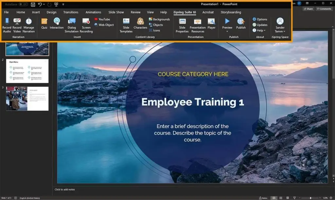This screenshot has width=335, height=200.
Task: Open Slide Templates library
Action: coord(126,25)
